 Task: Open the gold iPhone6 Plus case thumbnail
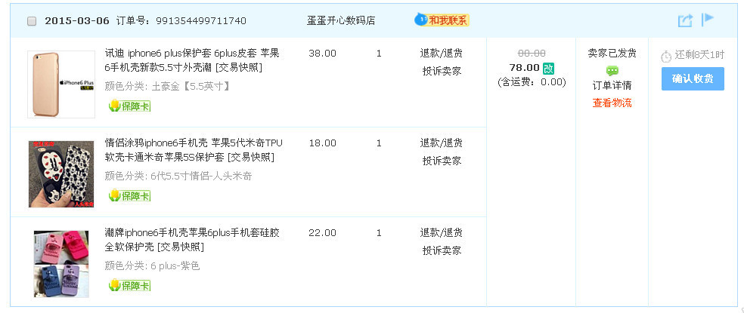pos(51,84)
